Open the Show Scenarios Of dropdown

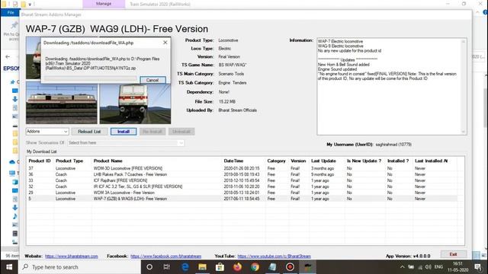pyautogui.click(x=126, y=143)
